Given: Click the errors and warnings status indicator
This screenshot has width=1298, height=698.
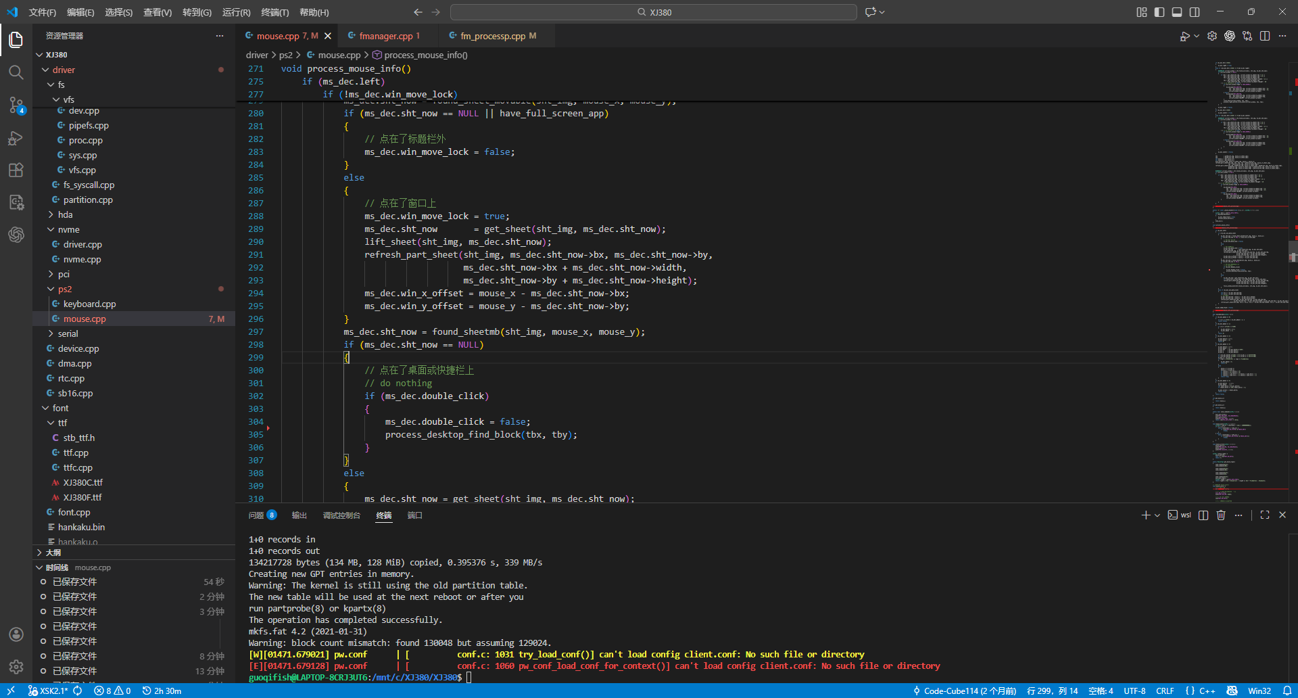Looking at the screenshot, I should 112,691.
